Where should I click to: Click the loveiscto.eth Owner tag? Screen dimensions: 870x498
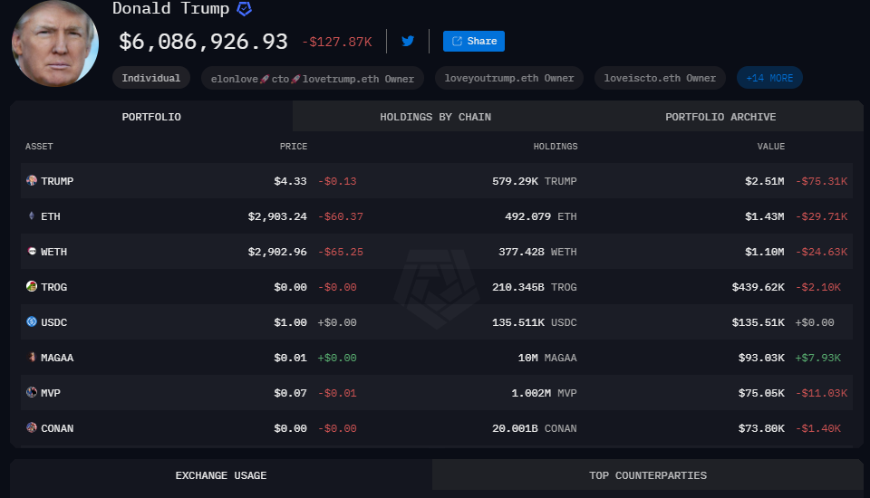660,78
